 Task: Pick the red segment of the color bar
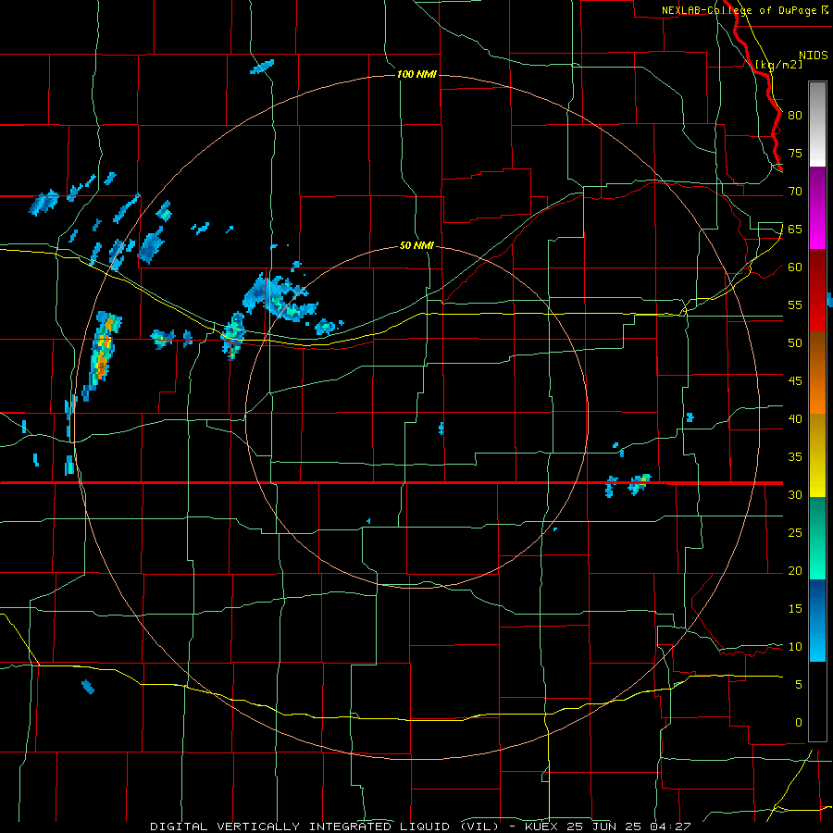817,290
